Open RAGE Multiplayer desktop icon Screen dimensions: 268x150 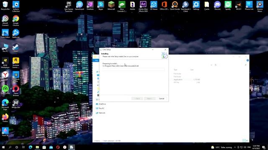tap(5, 63)
